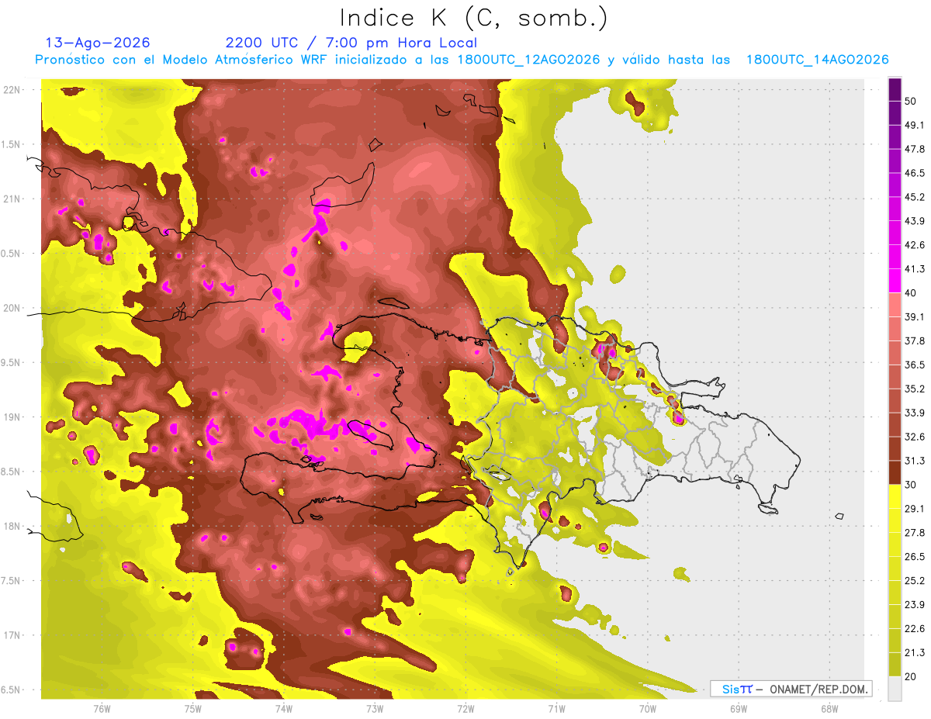Click the "2200 UTC / 7:00 pm Hora Local" time label
Viewport: 931px width, 719px height.
351,43
